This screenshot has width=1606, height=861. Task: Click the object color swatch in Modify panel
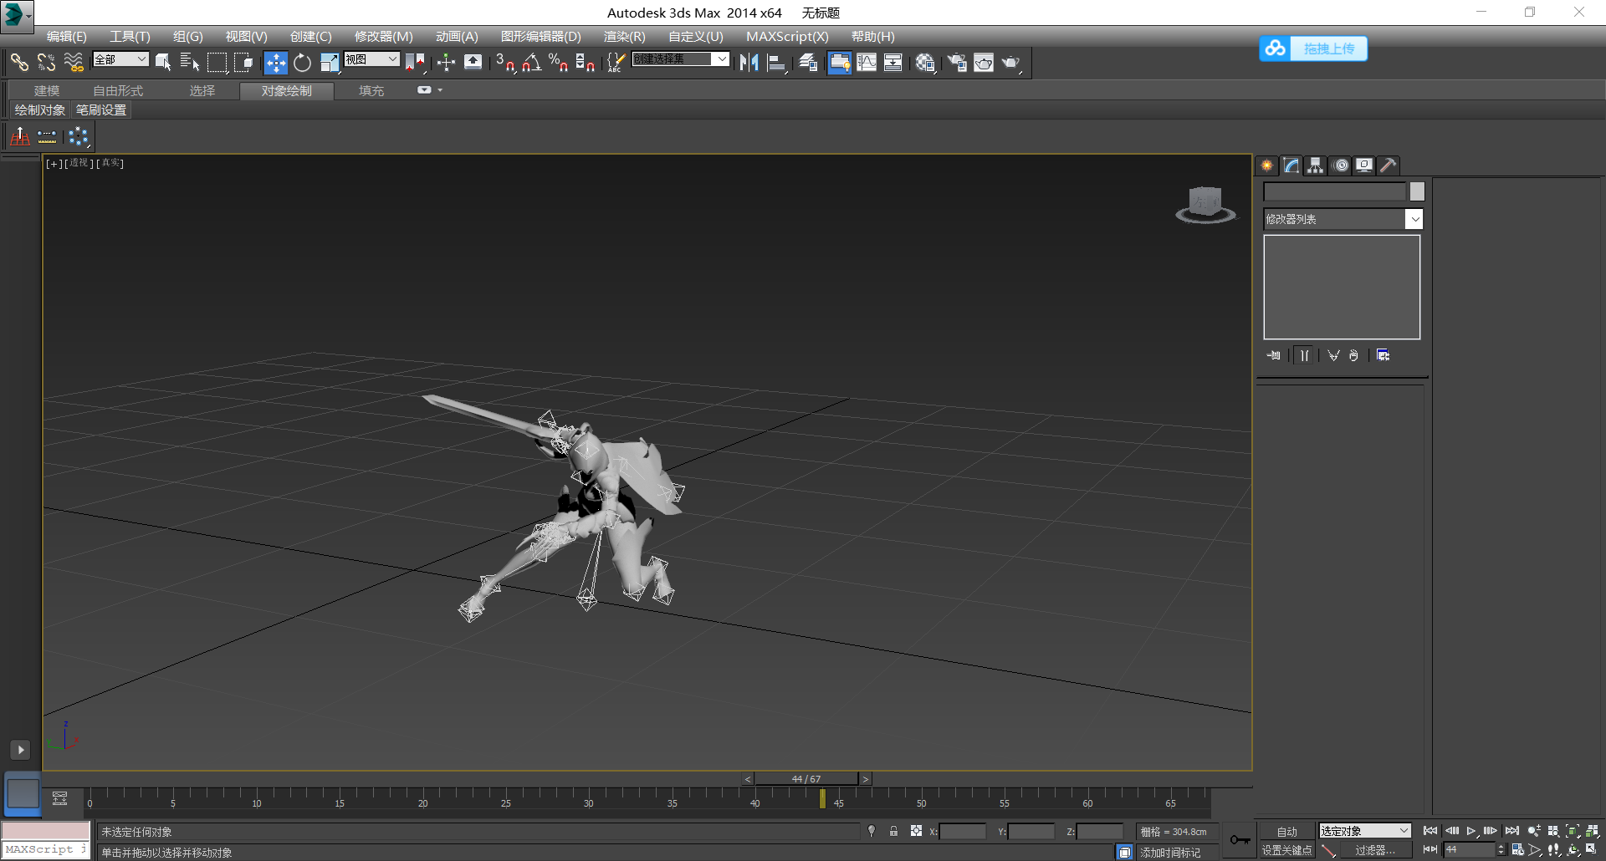click(x=1417, y=191)
